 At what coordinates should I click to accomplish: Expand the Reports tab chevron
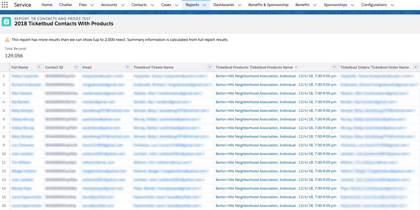pos(205,5)
